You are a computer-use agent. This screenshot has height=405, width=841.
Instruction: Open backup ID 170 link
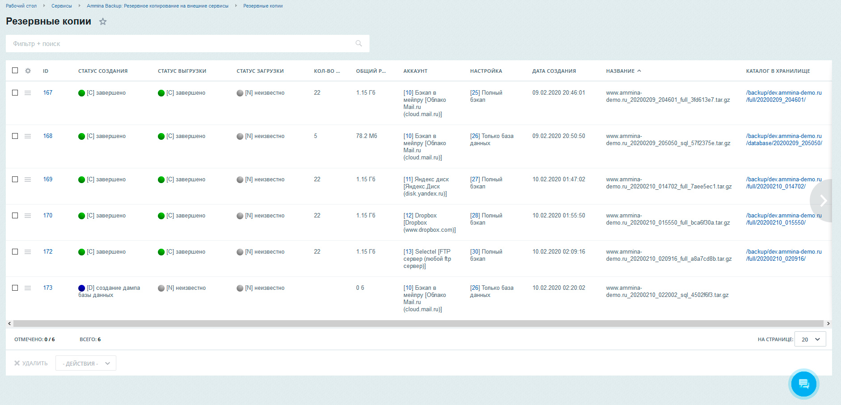click(x=48, y=215)
